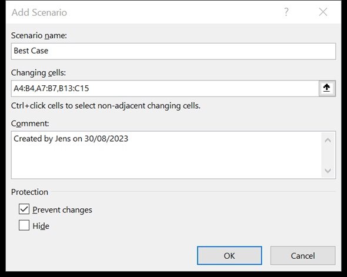Click the collapse dialog range selector icon
This screenshot has height=277, width=347.
point(327,88)
